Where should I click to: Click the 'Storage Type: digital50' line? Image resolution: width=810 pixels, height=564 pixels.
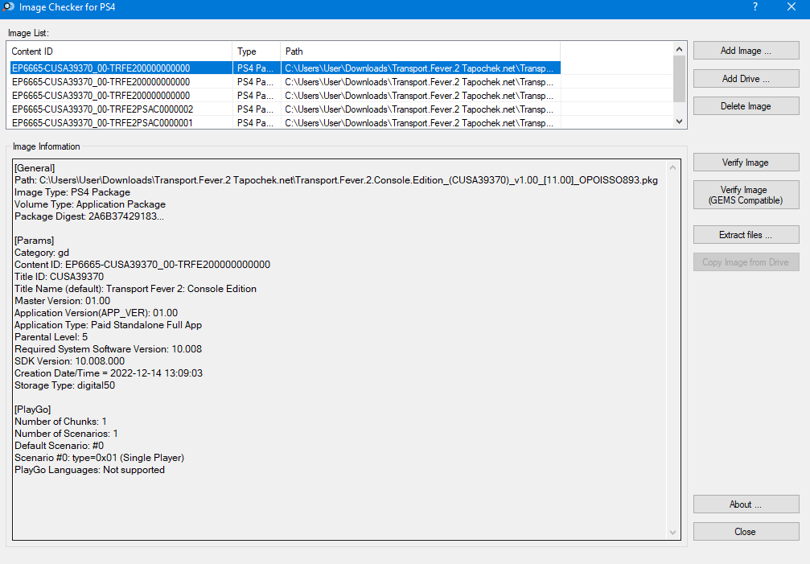point(64,385)
